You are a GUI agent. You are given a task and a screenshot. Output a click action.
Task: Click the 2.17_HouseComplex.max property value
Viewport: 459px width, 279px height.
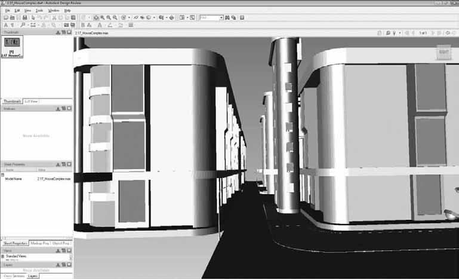point(54,179)
